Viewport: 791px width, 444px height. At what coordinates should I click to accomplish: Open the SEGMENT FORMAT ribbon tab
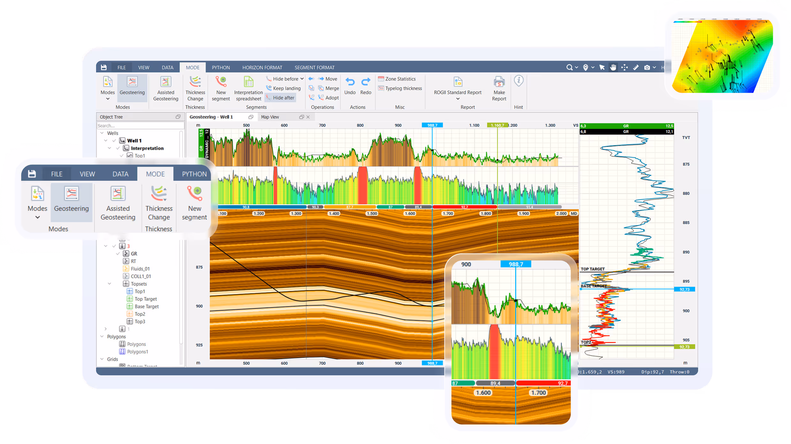pos(314,67)
